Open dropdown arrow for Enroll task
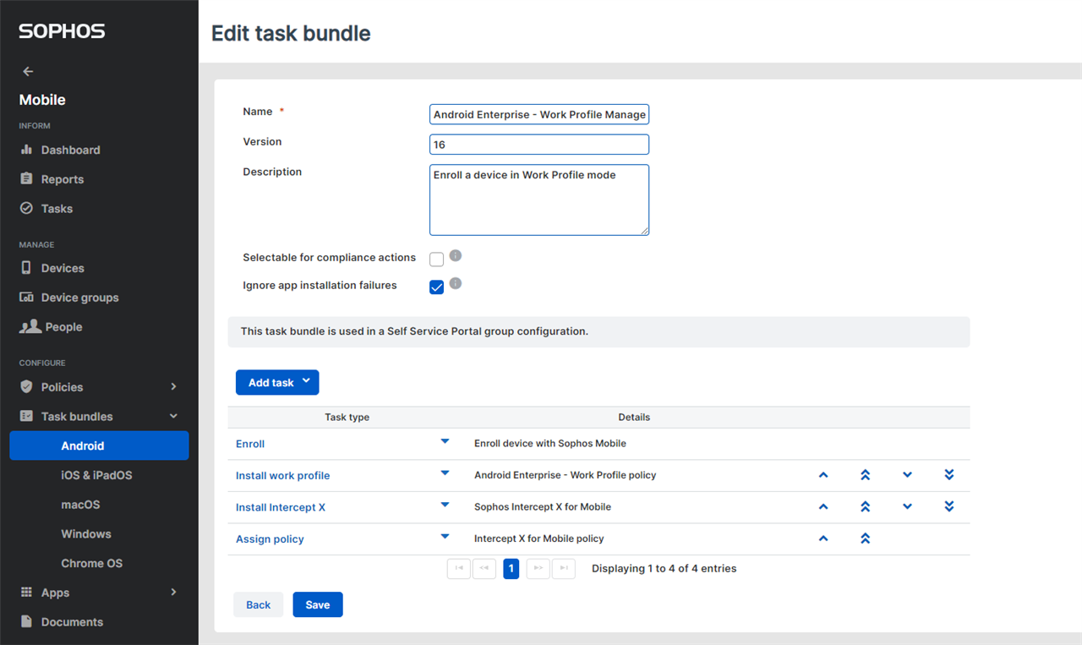 (445, 441)
